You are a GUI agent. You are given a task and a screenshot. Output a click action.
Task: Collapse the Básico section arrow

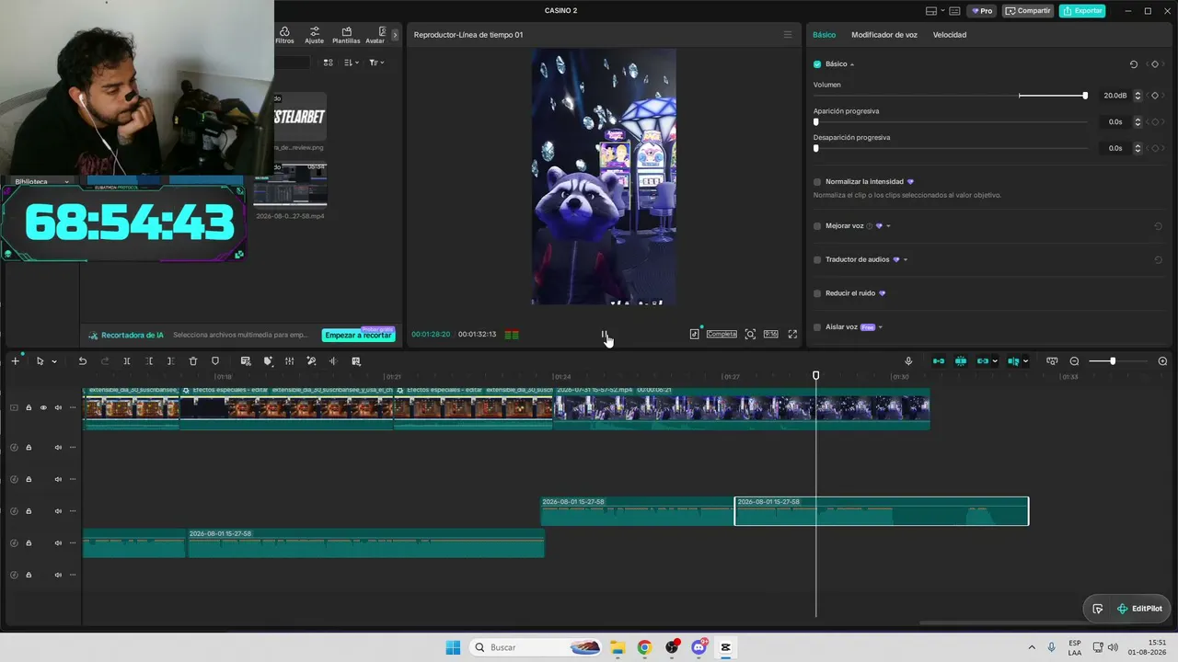click(852, 64)
